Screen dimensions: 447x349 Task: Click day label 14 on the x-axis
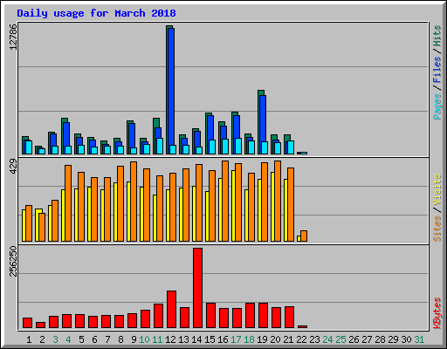[x=196, y=339]
